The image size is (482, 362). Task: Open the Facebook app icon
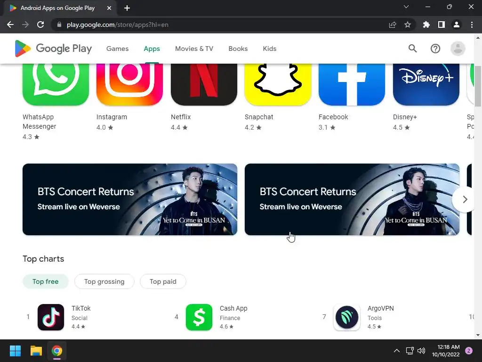point(352,84)
